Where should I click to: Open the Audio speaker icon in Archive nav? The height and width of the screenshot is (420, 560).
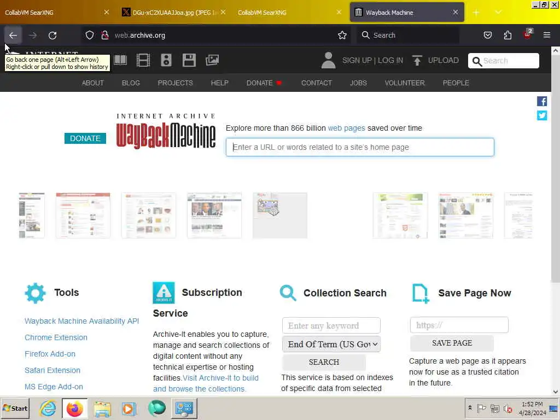click(x=166, y=60)
